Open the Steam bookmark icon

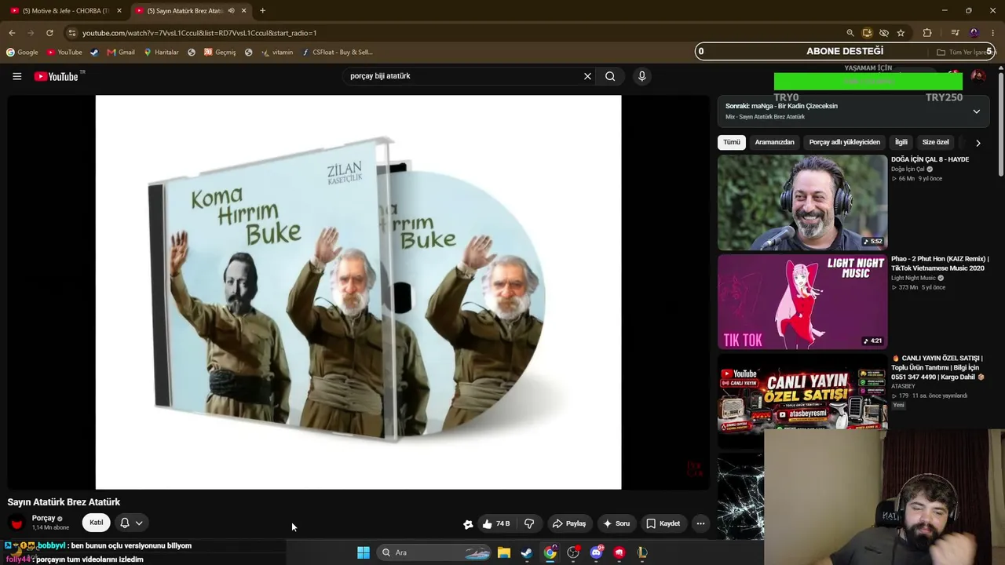tap(94, 53)
